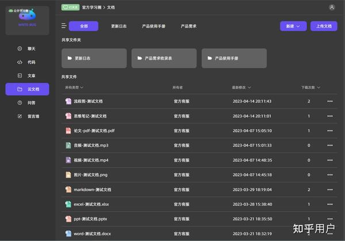Click the icon of markdown-测试文档
Screen dimensions: 345x241
point(68,189)
